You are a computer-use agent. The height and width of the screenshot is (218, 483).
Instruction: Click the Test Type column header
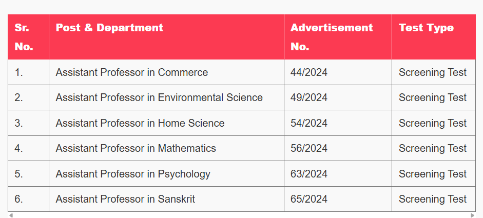tap(434, 37)
